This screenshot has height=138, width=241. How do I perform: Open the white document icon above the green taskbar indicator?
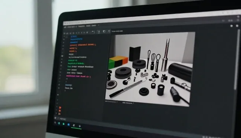pos(74,125)
